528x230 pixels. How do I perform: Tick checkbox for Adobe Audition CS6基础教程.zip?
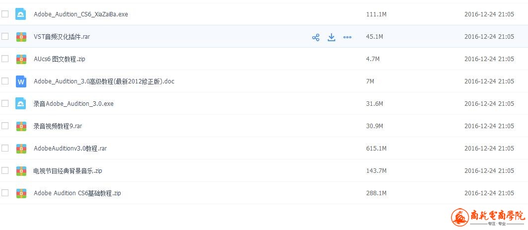(5, 193)
